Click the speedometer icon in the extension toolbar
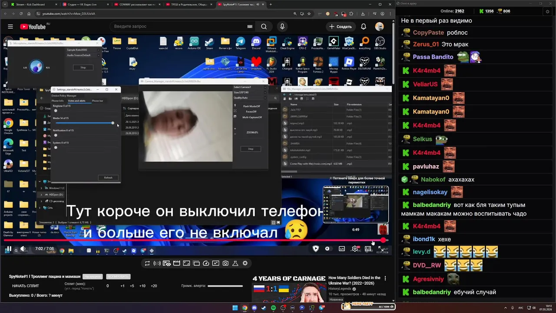The height and width of the screenshot is (313, 556). pos(206,263)
